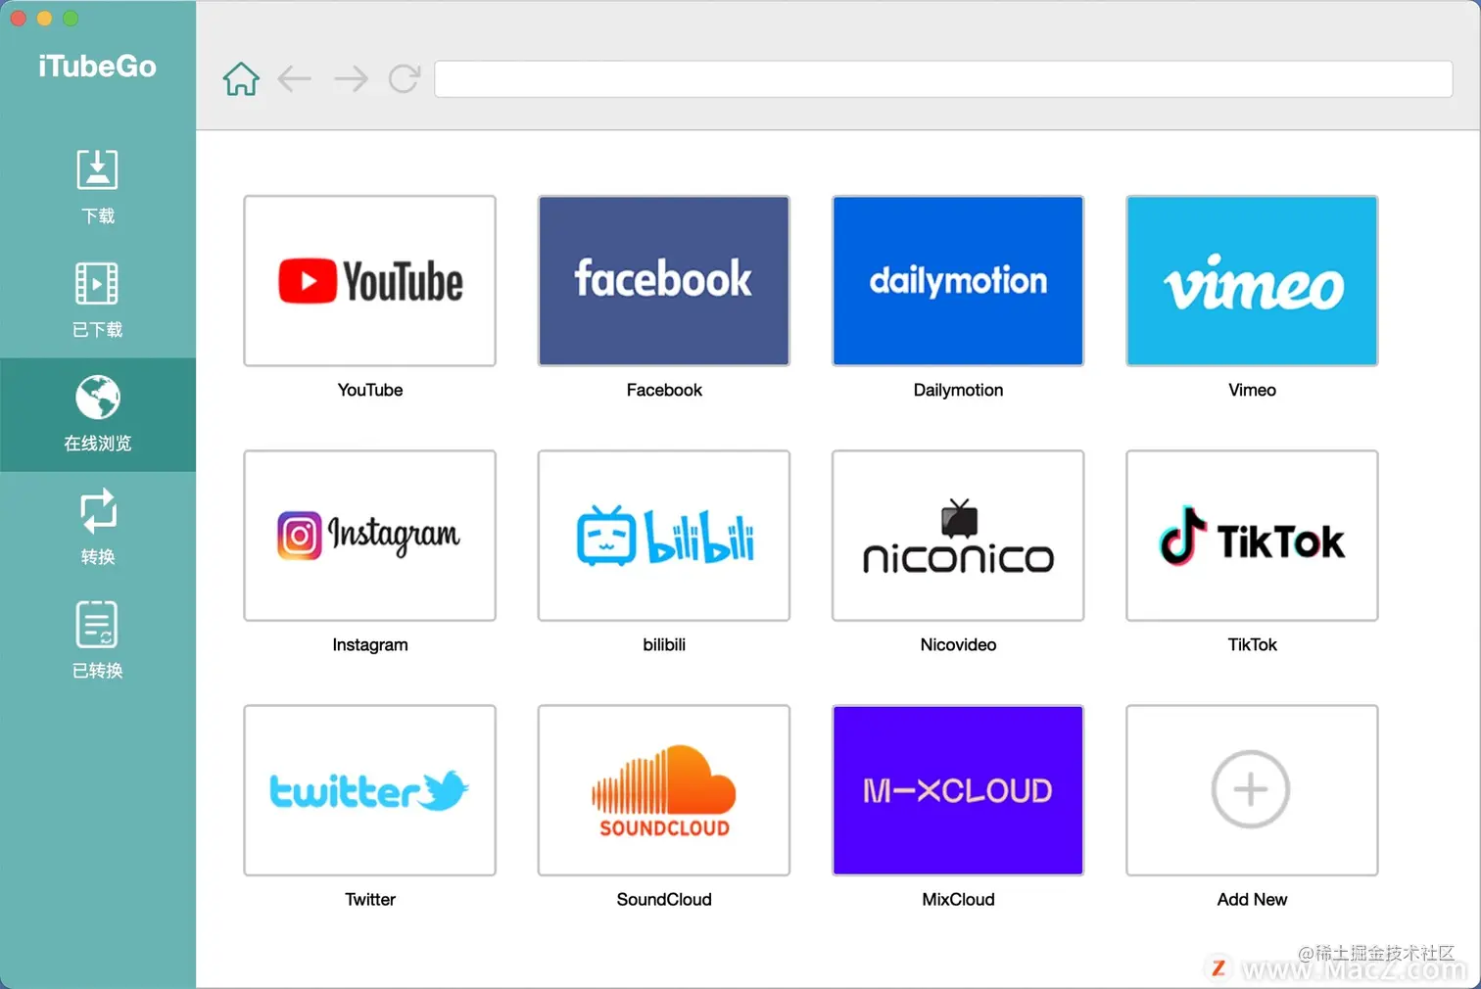Open the Facebook site tile
Image resolution: width=1481 pixels, height=989 pixels.
pos(664,281)
